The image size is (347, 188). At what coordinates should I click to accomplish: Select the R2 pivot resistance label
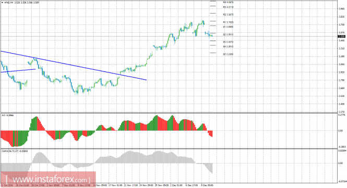click(x=228, y=15)
